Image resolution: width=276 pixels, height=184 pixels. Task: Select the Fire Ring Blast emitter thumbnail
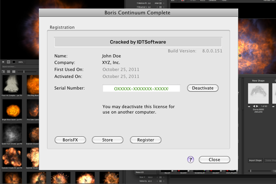[x=33, y=85]
